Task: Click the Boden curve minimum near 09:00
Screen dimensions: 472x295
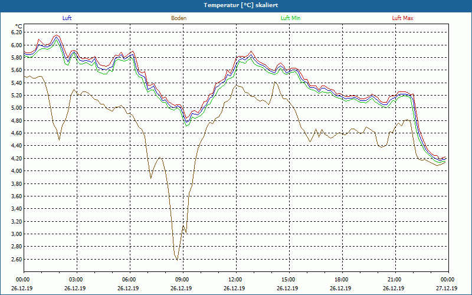Action: pyautogui.click(x=177, y=260)
